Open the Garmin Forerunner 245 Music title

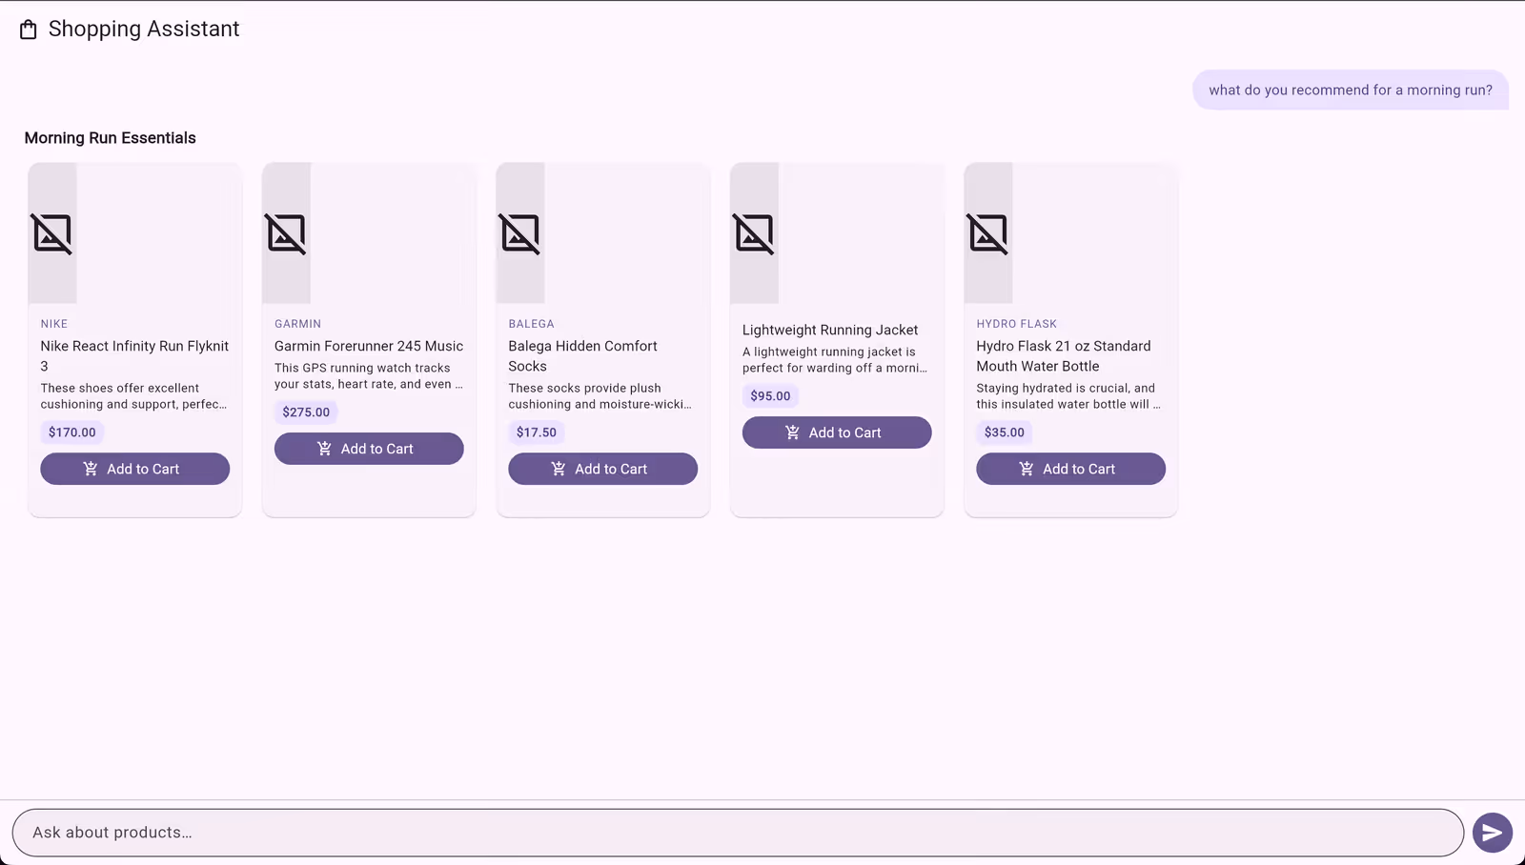[x=369, y=346]
